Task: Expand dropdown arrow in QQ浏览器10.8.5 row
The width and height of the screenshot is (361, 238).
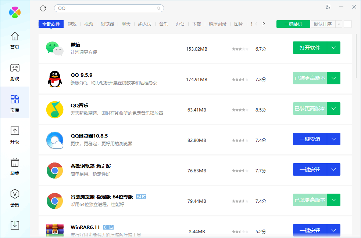Action: click(333, 139)
